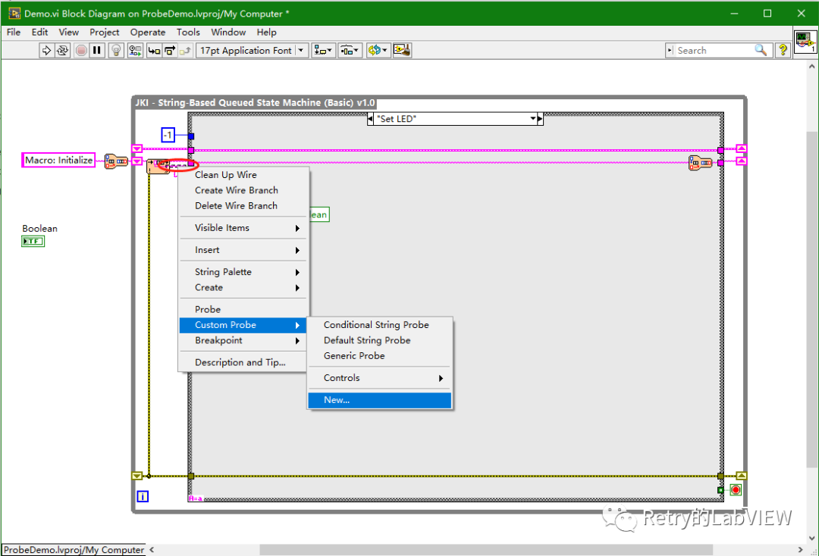Expand the Controls submenu
Image resolution: width=819 pixels, height=556 pixels.
click(x=380, y=378)
